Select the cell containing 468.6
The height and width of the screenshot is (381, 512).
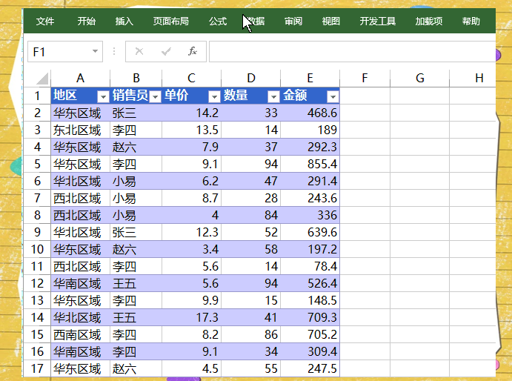point(310,113)
